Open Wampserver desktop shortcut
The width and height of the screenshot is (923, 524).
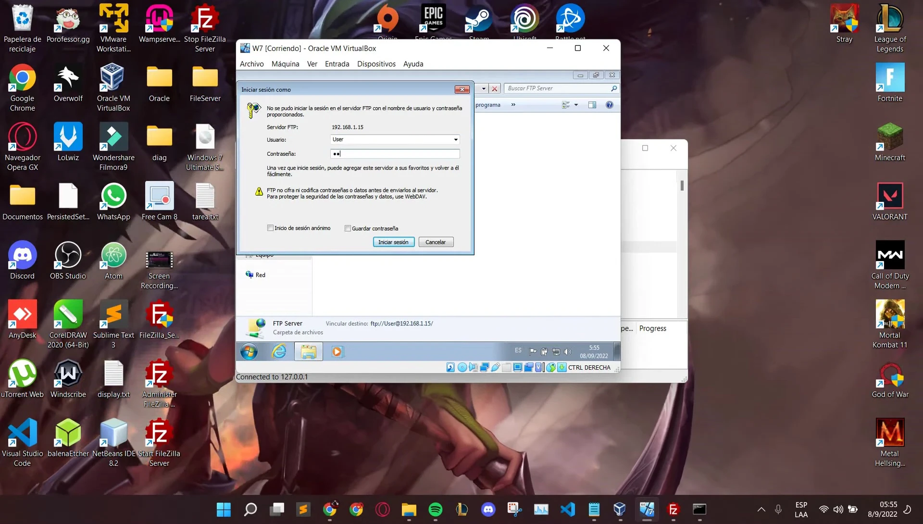160,23
